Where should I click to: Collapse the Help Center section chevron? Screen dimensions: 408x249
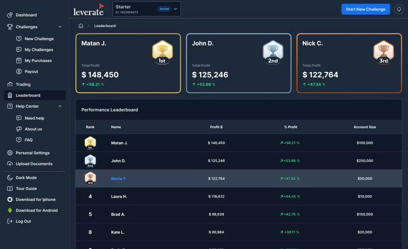click(x=60, y=106)
